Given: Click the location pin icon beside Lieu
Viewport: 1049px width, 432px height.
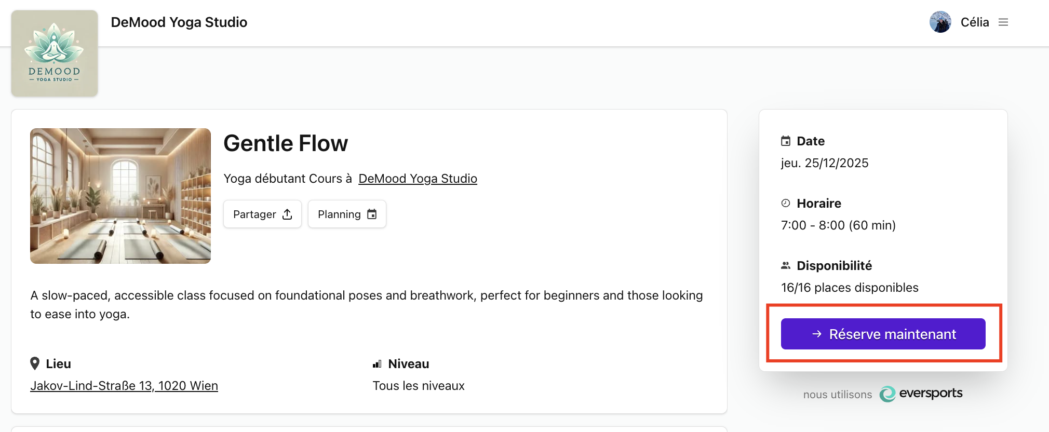Looking at the screenshot, I should click(35, 363).
